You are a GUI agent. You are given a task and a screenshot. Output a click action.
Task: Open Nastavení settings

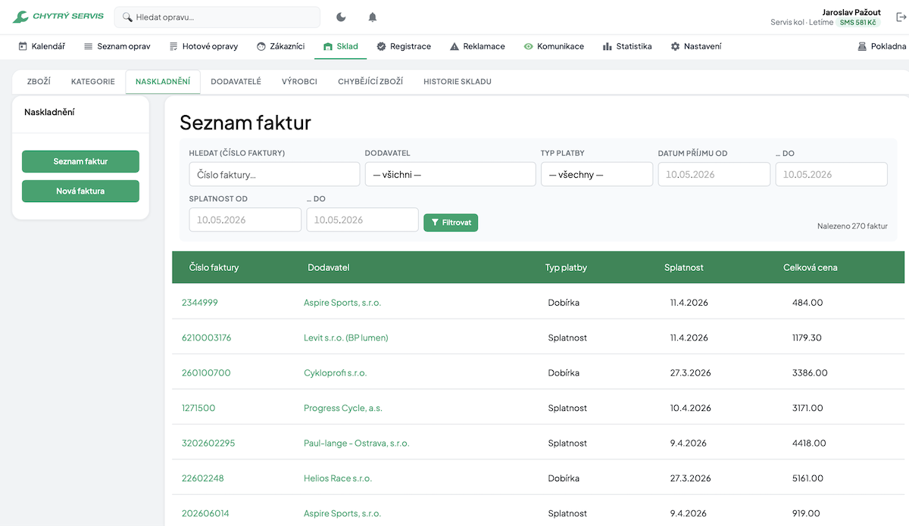point(695,46)
